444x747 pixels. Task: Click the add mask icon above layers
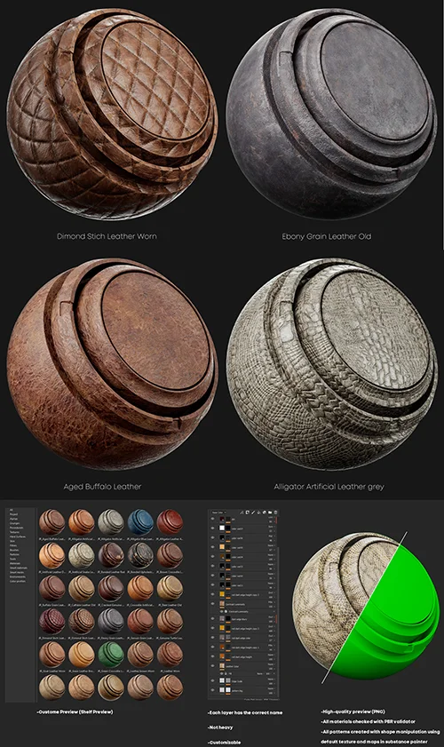click(x=247, y=513)
